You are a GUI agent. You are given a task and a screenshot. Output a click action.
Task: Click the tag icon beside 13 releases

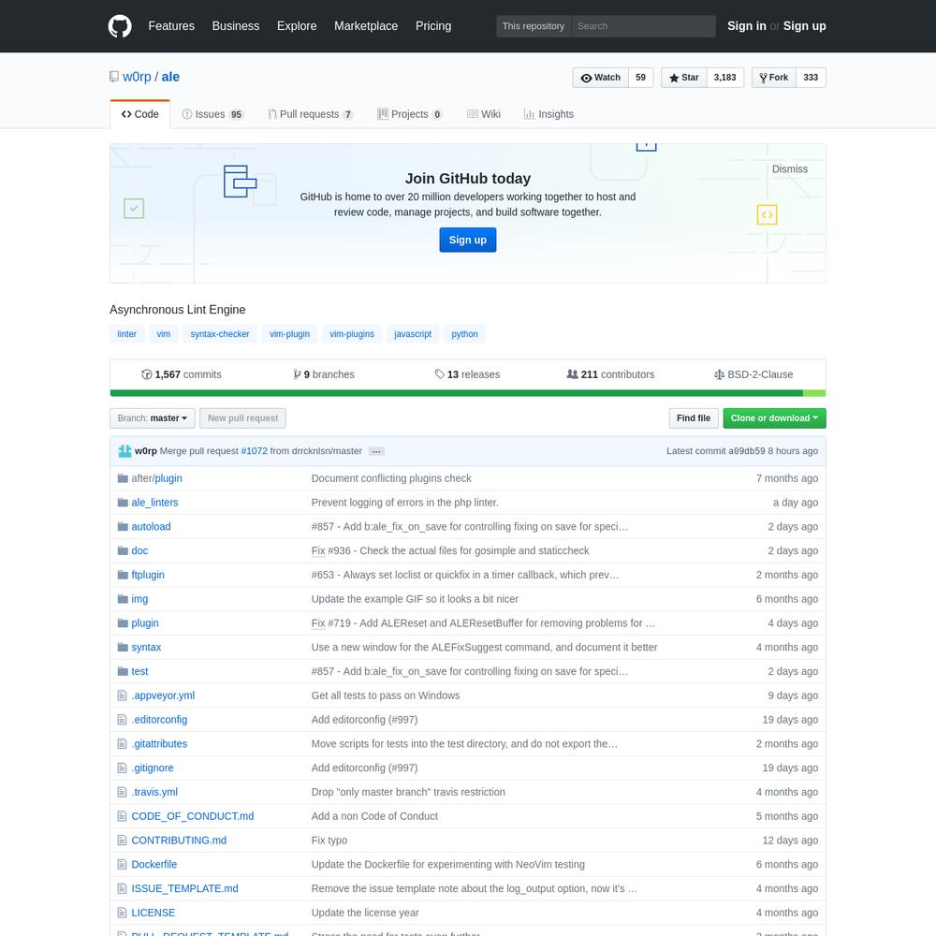(x=439, y=374)
